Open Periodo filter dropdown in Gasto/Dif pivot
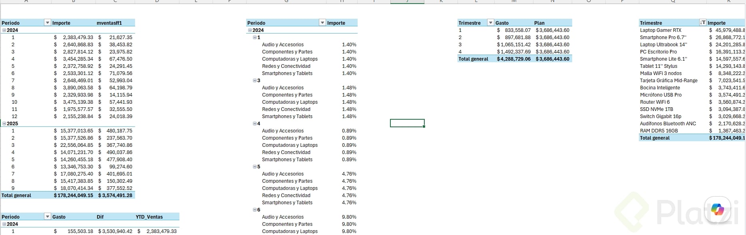 (48, 217)
